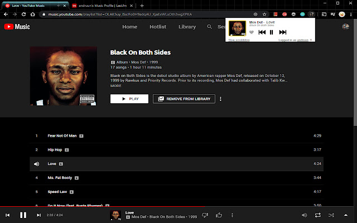This screenshot has width=357, height=223.
Task: Click the install app icon in address bar
Action: [x=255, y=14]
